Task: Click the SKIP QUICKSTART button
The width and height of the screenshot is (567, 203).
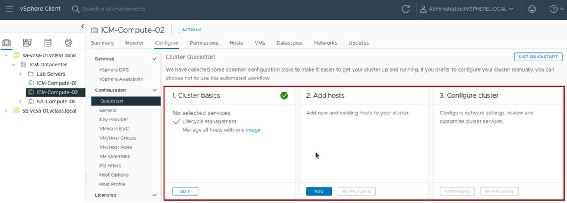Action: (x=538, y=57)
